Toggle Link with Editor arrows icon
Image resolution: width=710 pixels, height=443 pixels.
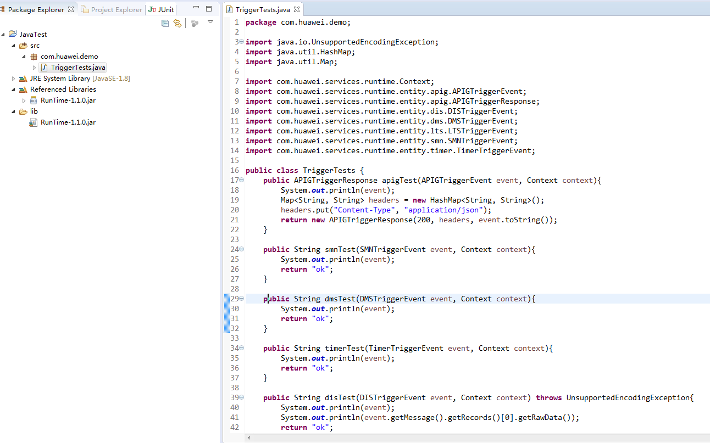pos(177,23)
